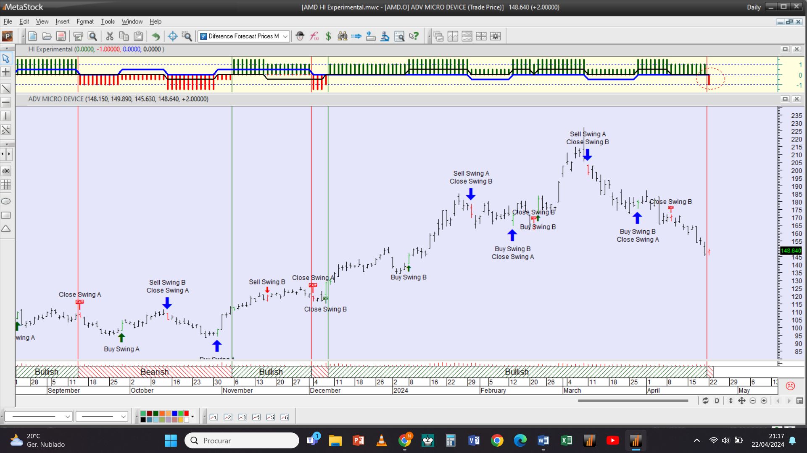Open the Expert Advisor icon
The height and width of the screenshot is (453, 807).
coord(300,36)
